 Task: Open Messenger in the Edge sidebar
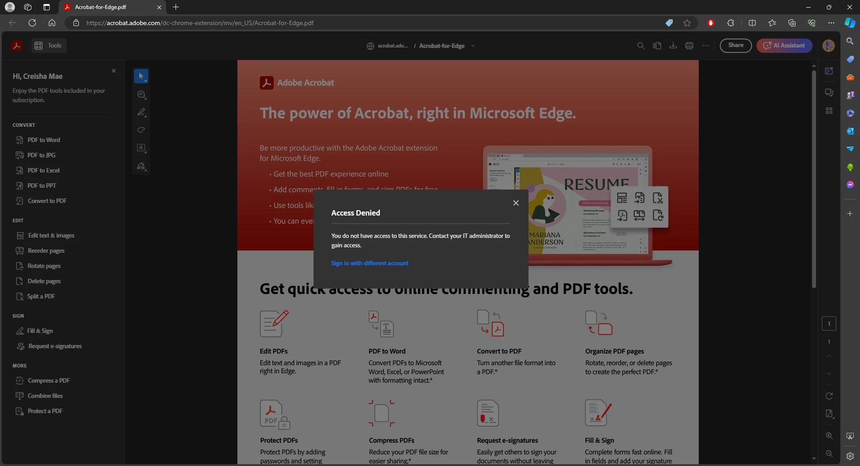[x=850, y=185]
